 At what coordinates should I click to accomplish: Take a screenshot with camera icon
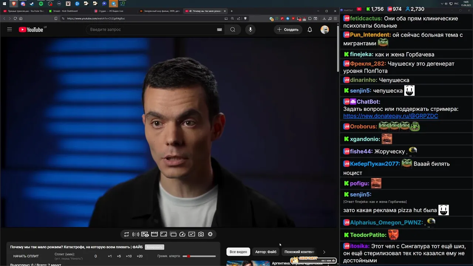click(201, 234)
